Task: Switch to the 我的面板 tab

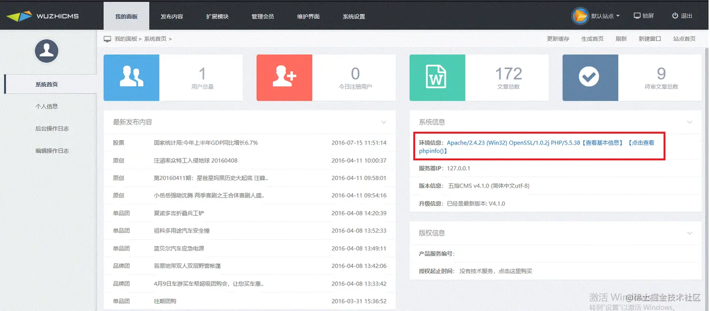Action: [x=126, y=16]
